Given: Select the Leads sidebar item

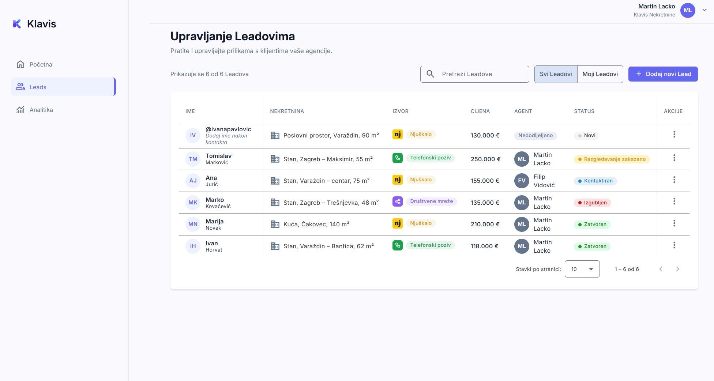Looking at the screenshot, I should pos(63,87).
